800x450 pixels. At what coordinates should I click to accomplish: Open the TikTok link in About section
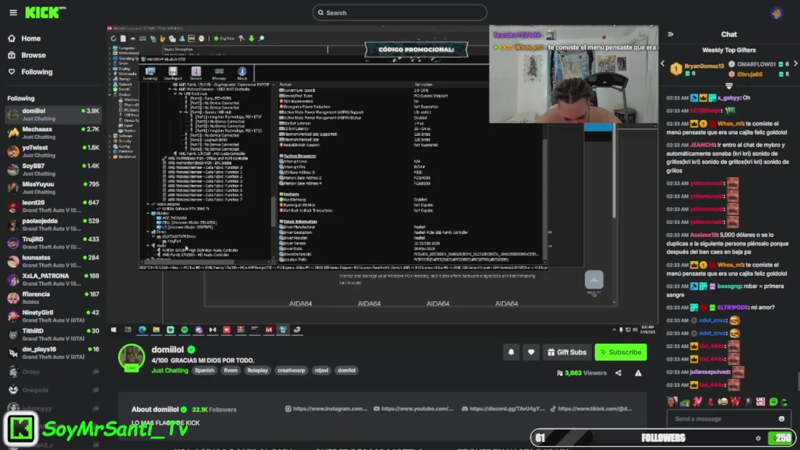[591, 409]
